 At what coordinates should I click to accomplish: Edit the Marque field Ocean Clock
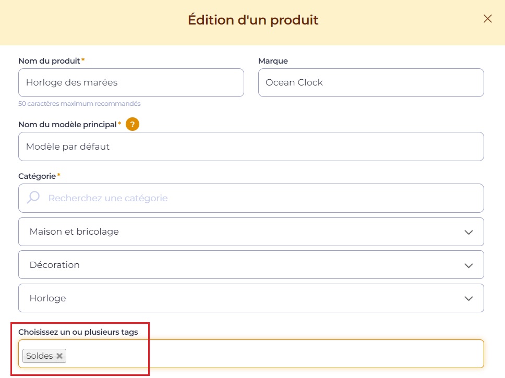(x=371, y=82)
